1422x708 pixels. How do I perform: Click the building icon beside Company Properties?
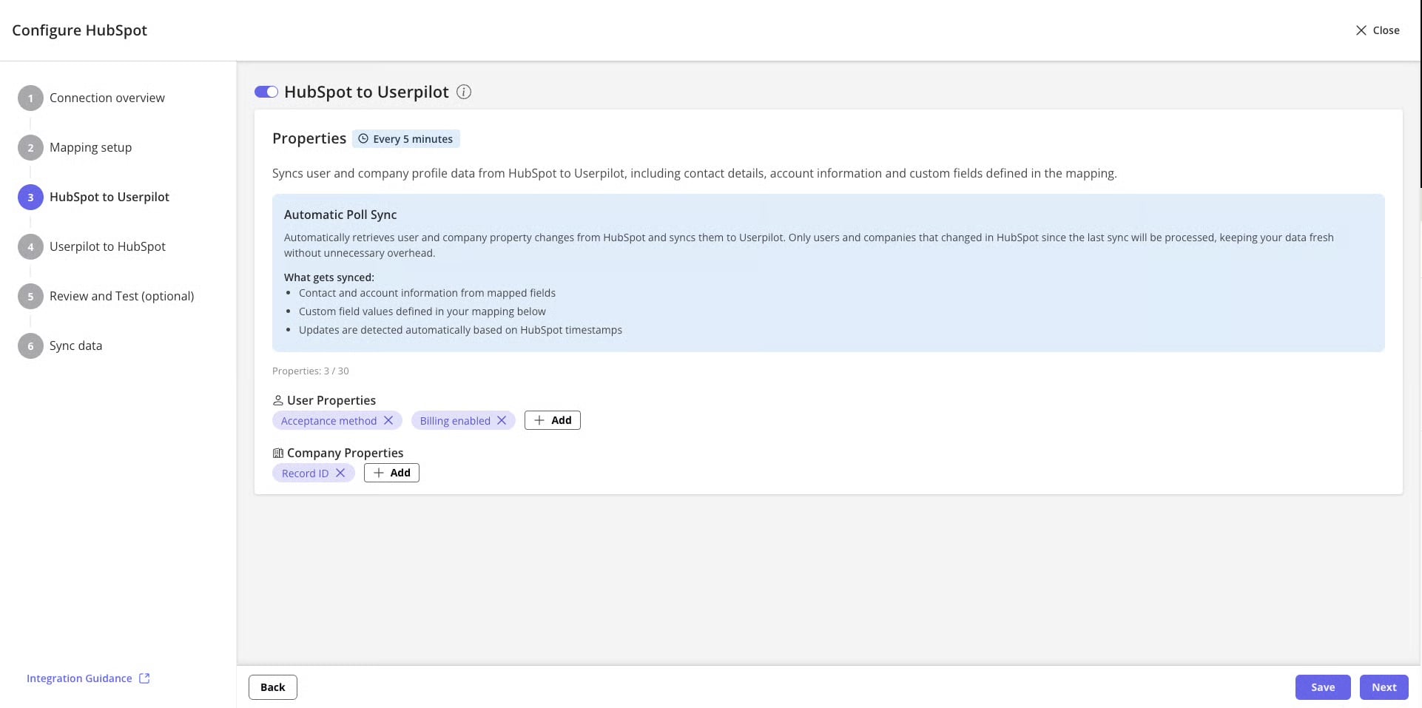(278, 453)
